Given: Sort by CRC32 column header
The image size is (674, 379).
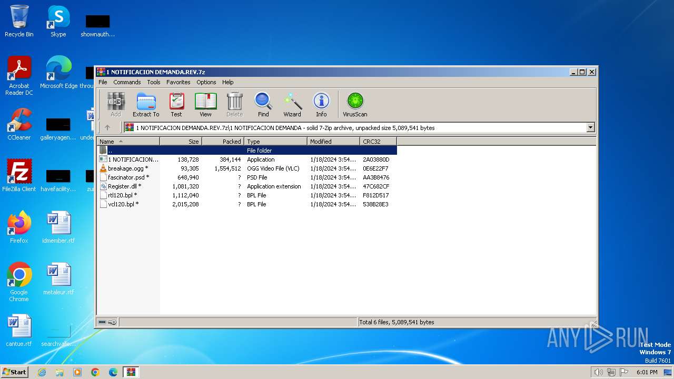Looking at the screenshot, I should (x=378, y=141).
